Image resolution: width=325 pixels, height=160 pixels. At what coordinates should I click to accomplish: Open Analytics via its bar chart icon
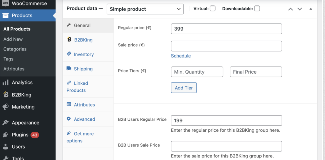5,83
